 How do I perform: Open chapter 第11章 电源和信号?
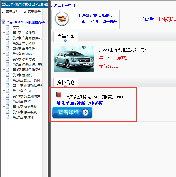(27, 86)
